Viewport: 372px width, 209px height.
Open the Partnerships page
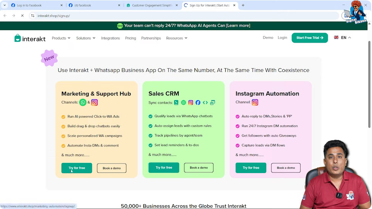(x=151, y=38)
